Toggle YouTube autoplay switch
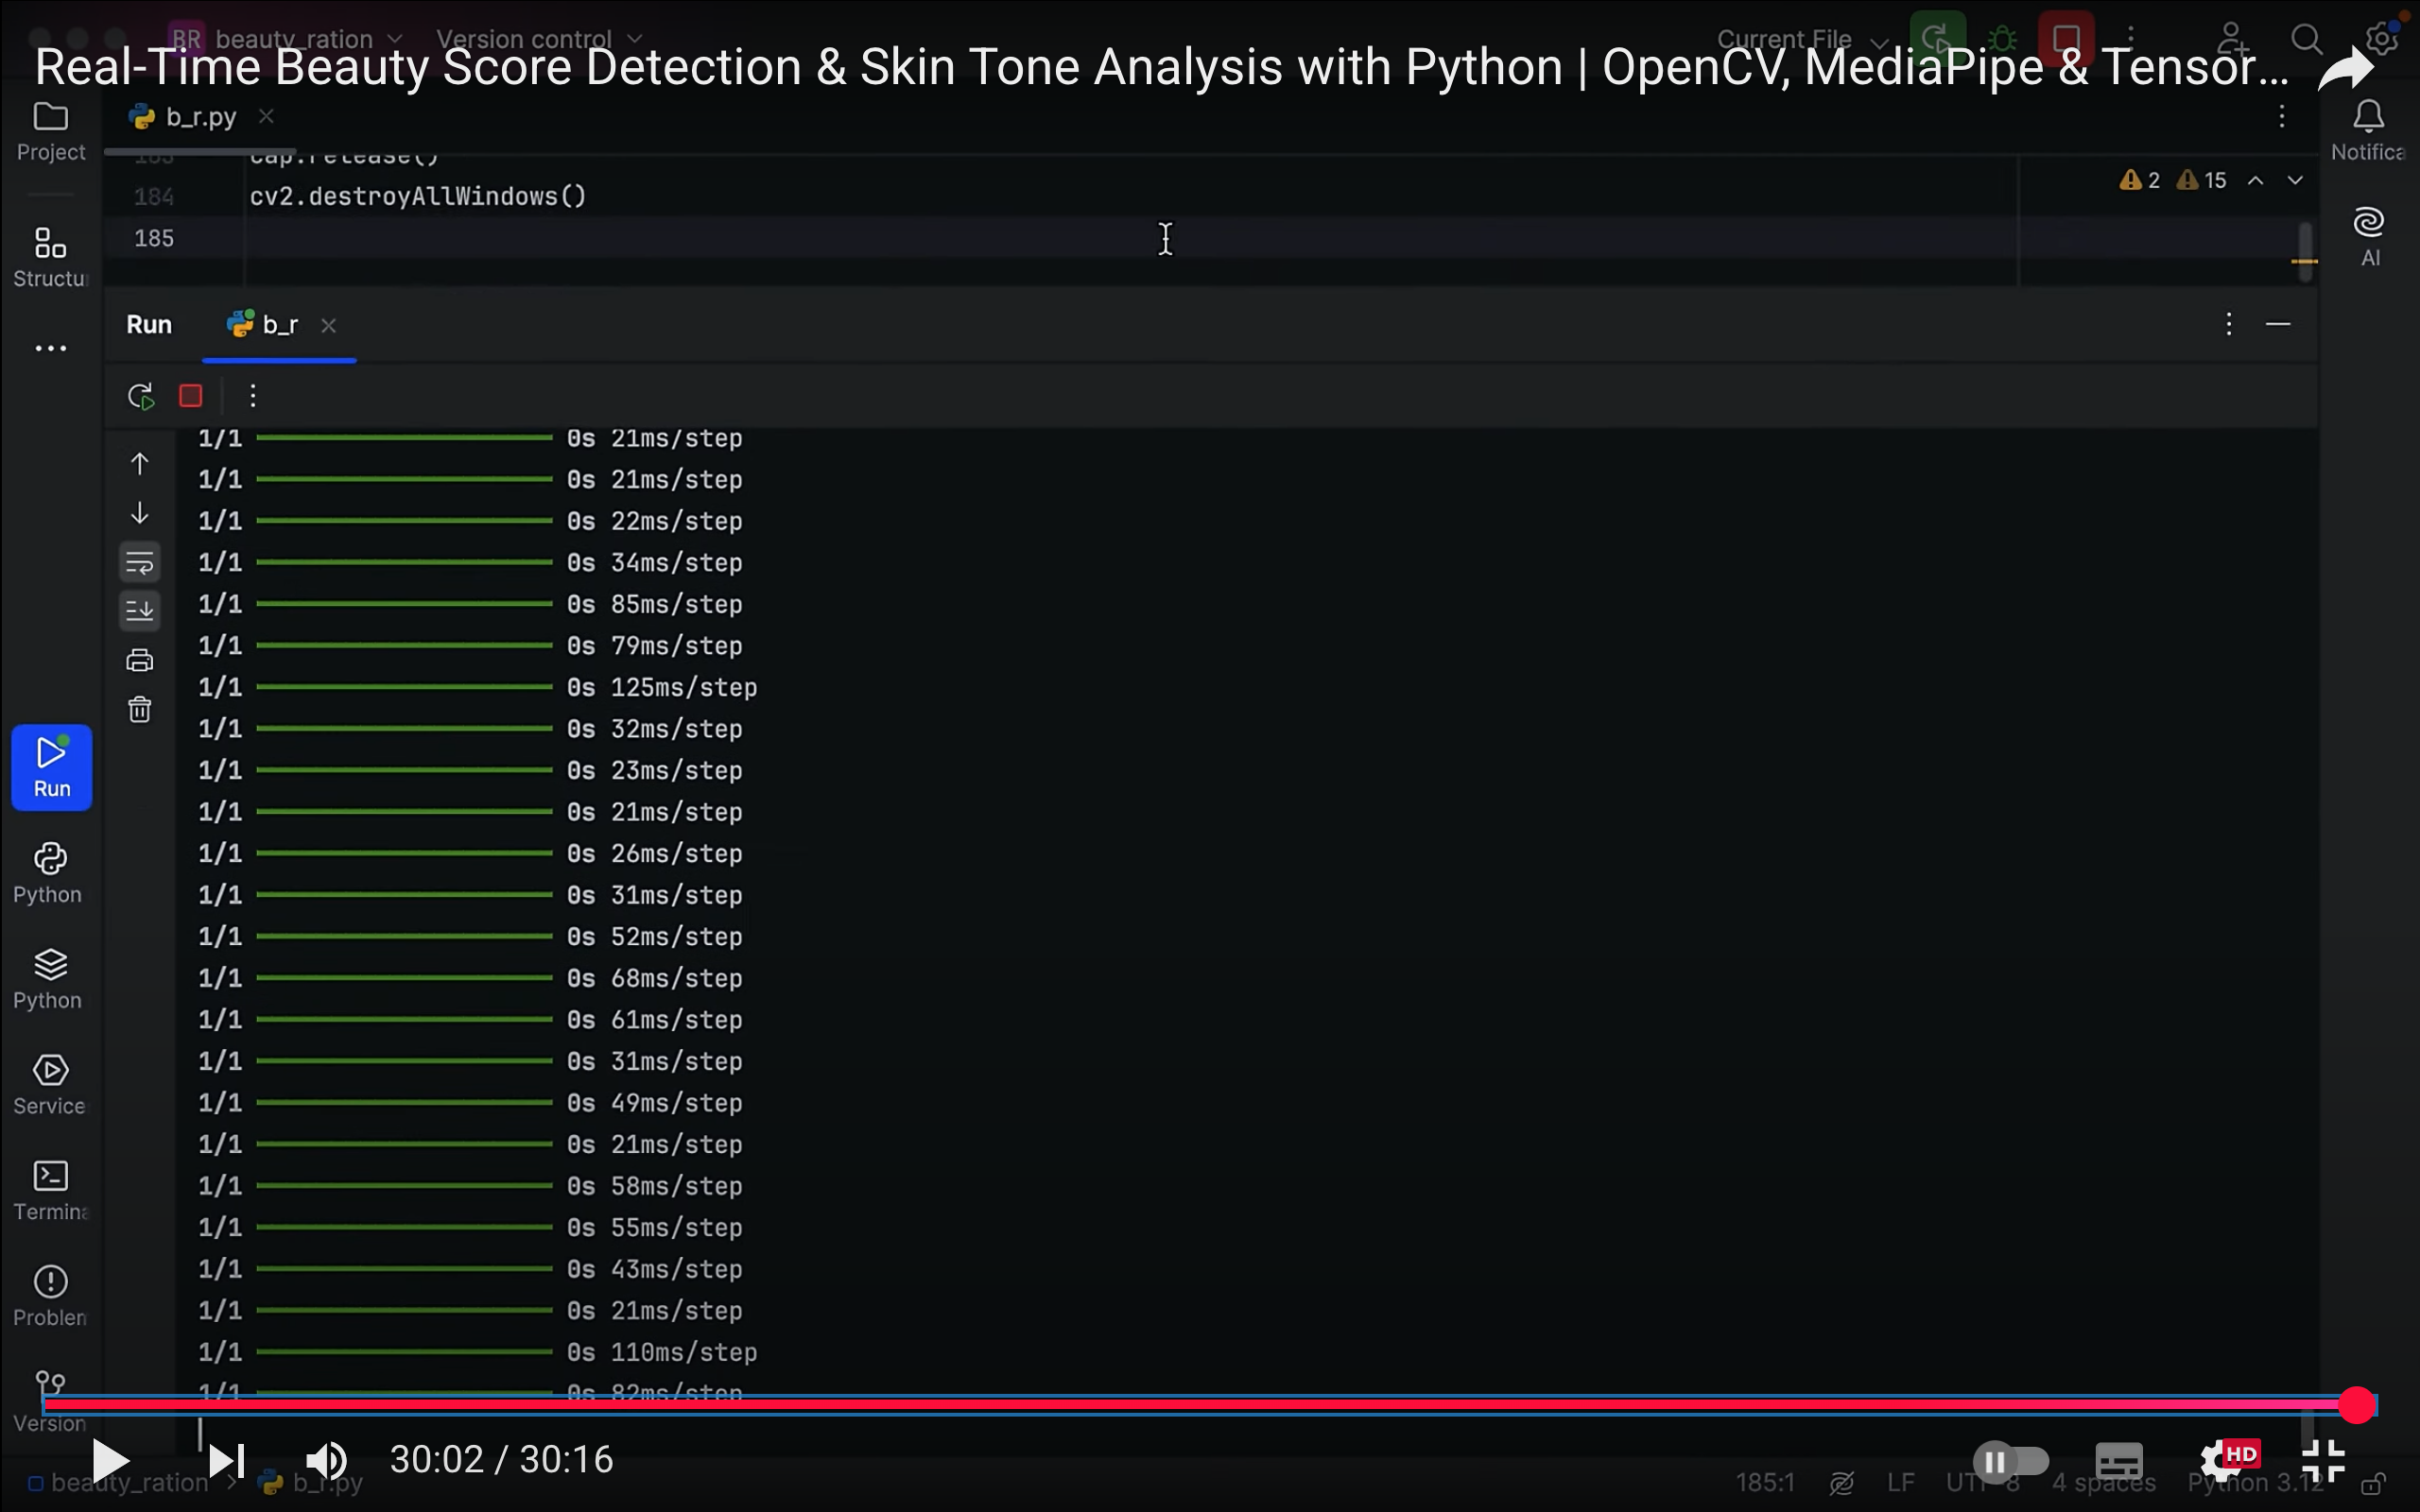The height and width of the screenshot is (1512, 2420). pyautogui.click(x=2010, y=1462)
